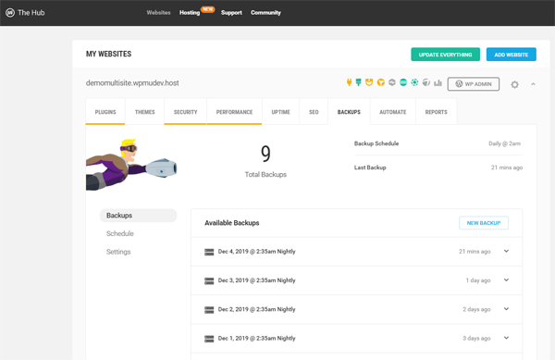Image resolution: width=555 pixels, height=360 pixels.
Task: Click the orange Defender security shield icon
Action: coord(369,82)
